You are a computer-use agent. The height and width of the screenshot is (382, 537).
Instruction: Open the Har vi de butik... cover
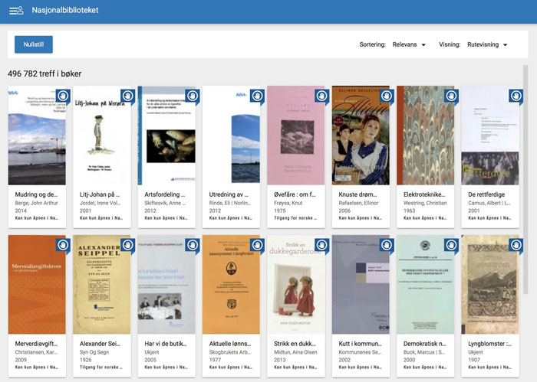(166, 284)
